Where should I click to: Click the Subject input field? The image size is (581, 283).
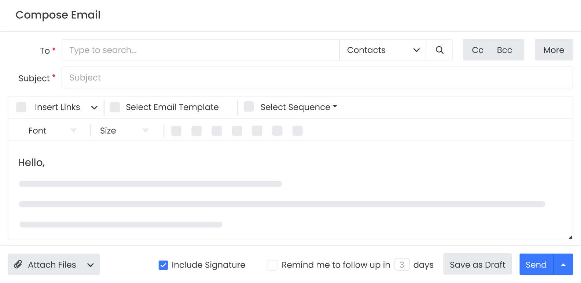[x=317, y=77]
